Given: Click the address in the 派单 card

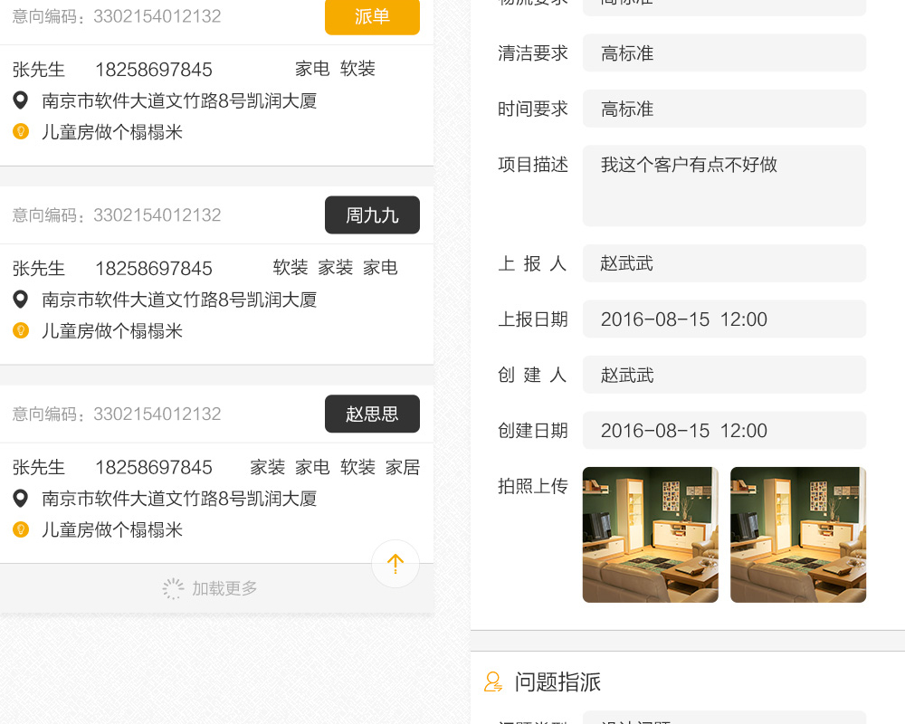Looking at the screenshot, I should pos(179,101).
